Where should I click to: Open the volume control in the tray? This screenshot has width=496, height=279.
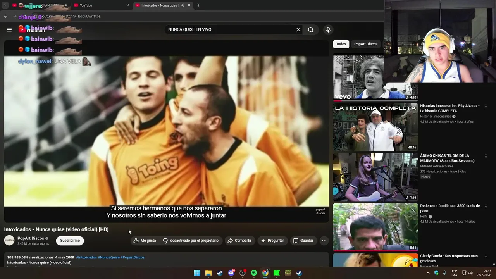(470, 273)
